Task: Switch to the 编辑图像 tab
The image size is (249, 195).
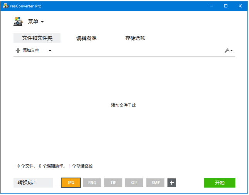Action: click(86, 38)
